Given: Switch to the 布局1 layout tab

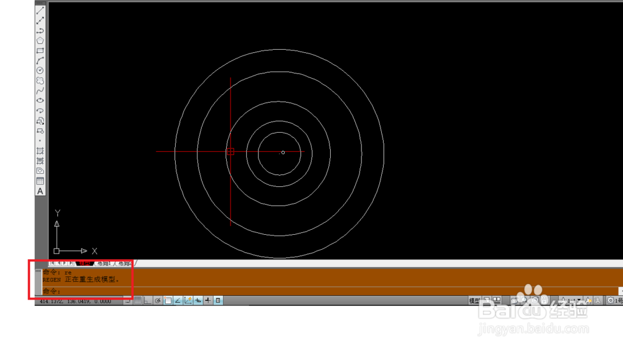Looking at the screenshot, I should coord(104,263).
